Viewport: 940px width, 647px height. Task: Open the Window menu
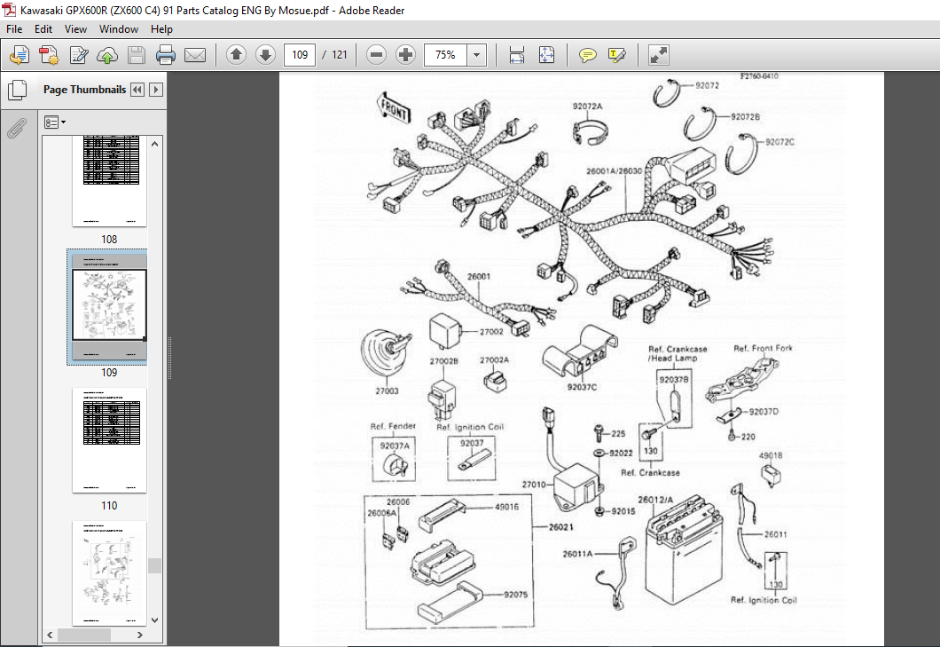(119, 28)
